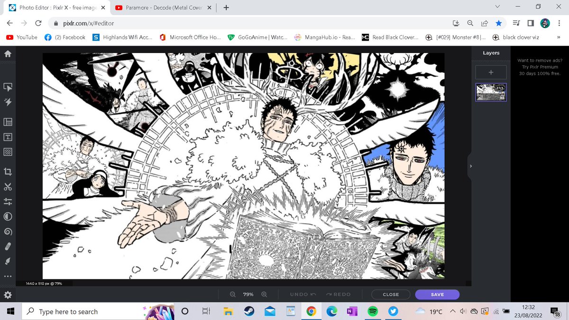
Task: Select the Add Text tool
Action: (x=8, y=137)
